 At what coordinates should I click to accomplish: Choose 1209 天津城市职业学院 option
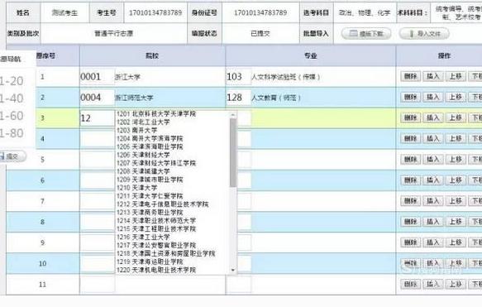[x=150, y=180]
